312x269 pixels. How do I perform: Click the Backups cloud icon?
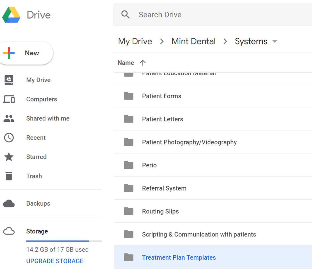[9, 203]
